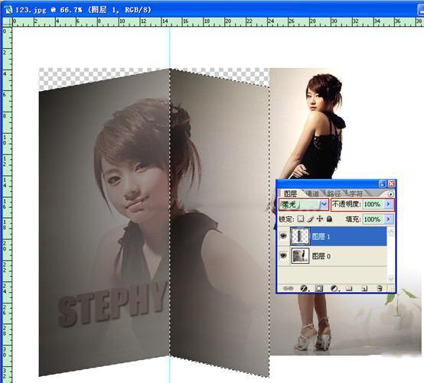Image resolution: width=424 pixels, height=383 pixels.
Task: Switch to the 路径 tab
Action: coord(334,193)
